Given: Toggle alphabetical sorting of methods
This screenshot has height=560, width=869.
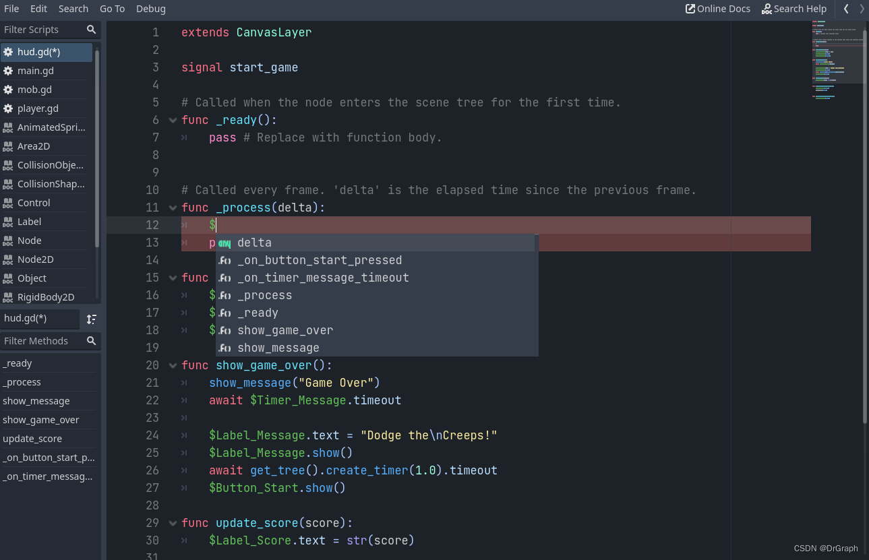Looking at the screenshot, I should 91,319.
